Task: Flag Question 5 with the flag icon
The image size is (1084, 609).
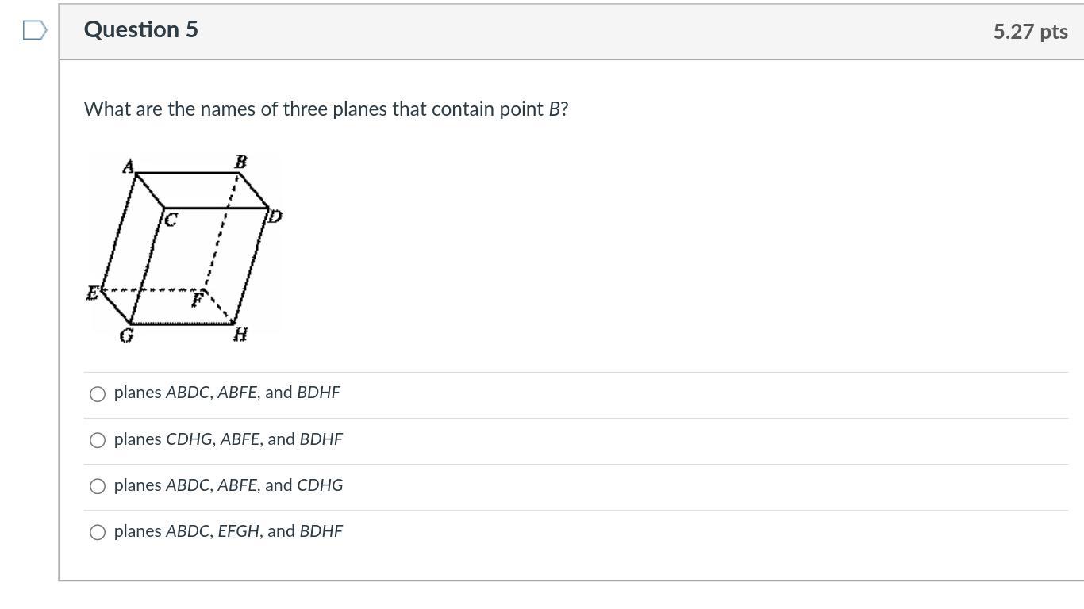Action: coord(35,31)
